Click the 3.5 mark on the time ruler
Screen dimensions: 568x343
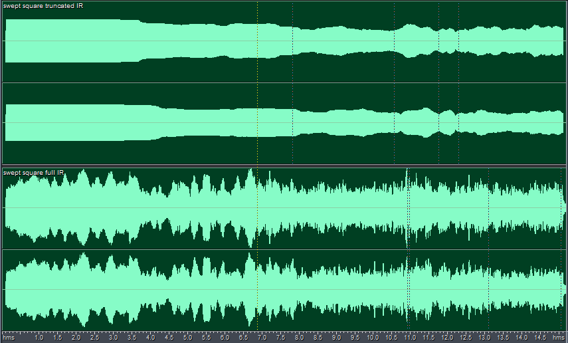pos(132,338)
